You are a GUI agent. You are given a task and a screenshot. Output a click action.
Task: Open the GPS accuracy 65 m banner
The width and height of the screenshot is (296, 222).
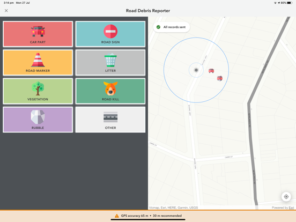(x=148, y=216)
